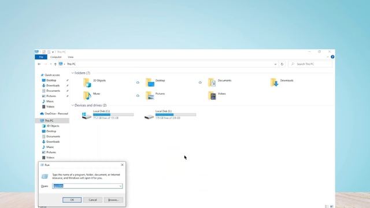This screenshot has width=370, height=208.
Task: Open 3D Objects under This PC in sidebar
Action: pyautogui.click(x=51, y=126)
